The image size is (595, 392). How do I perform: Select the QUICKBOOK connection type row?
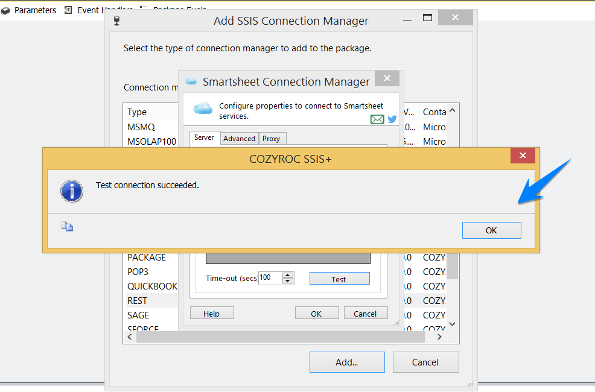pyautogui.click(x=152, y=286)
